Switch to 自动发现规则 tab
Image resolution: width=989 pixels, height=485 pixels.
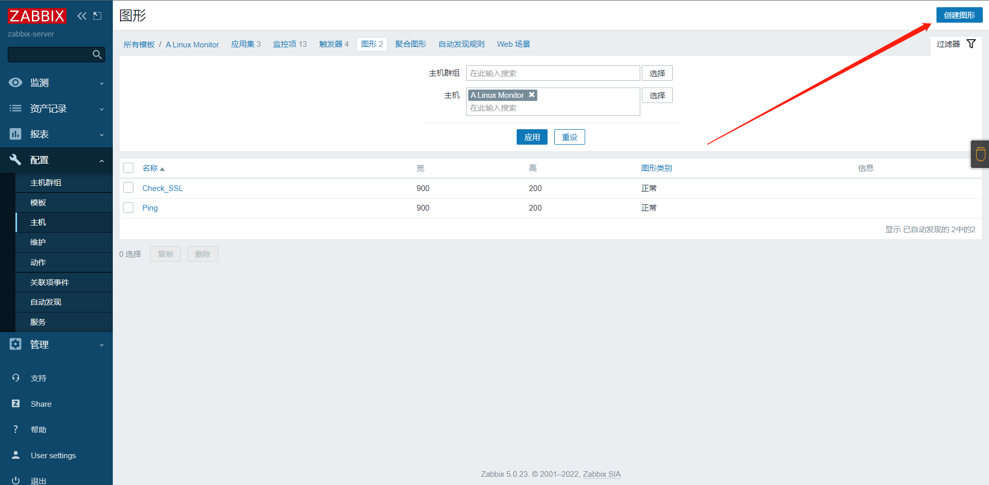click(462, 44)
